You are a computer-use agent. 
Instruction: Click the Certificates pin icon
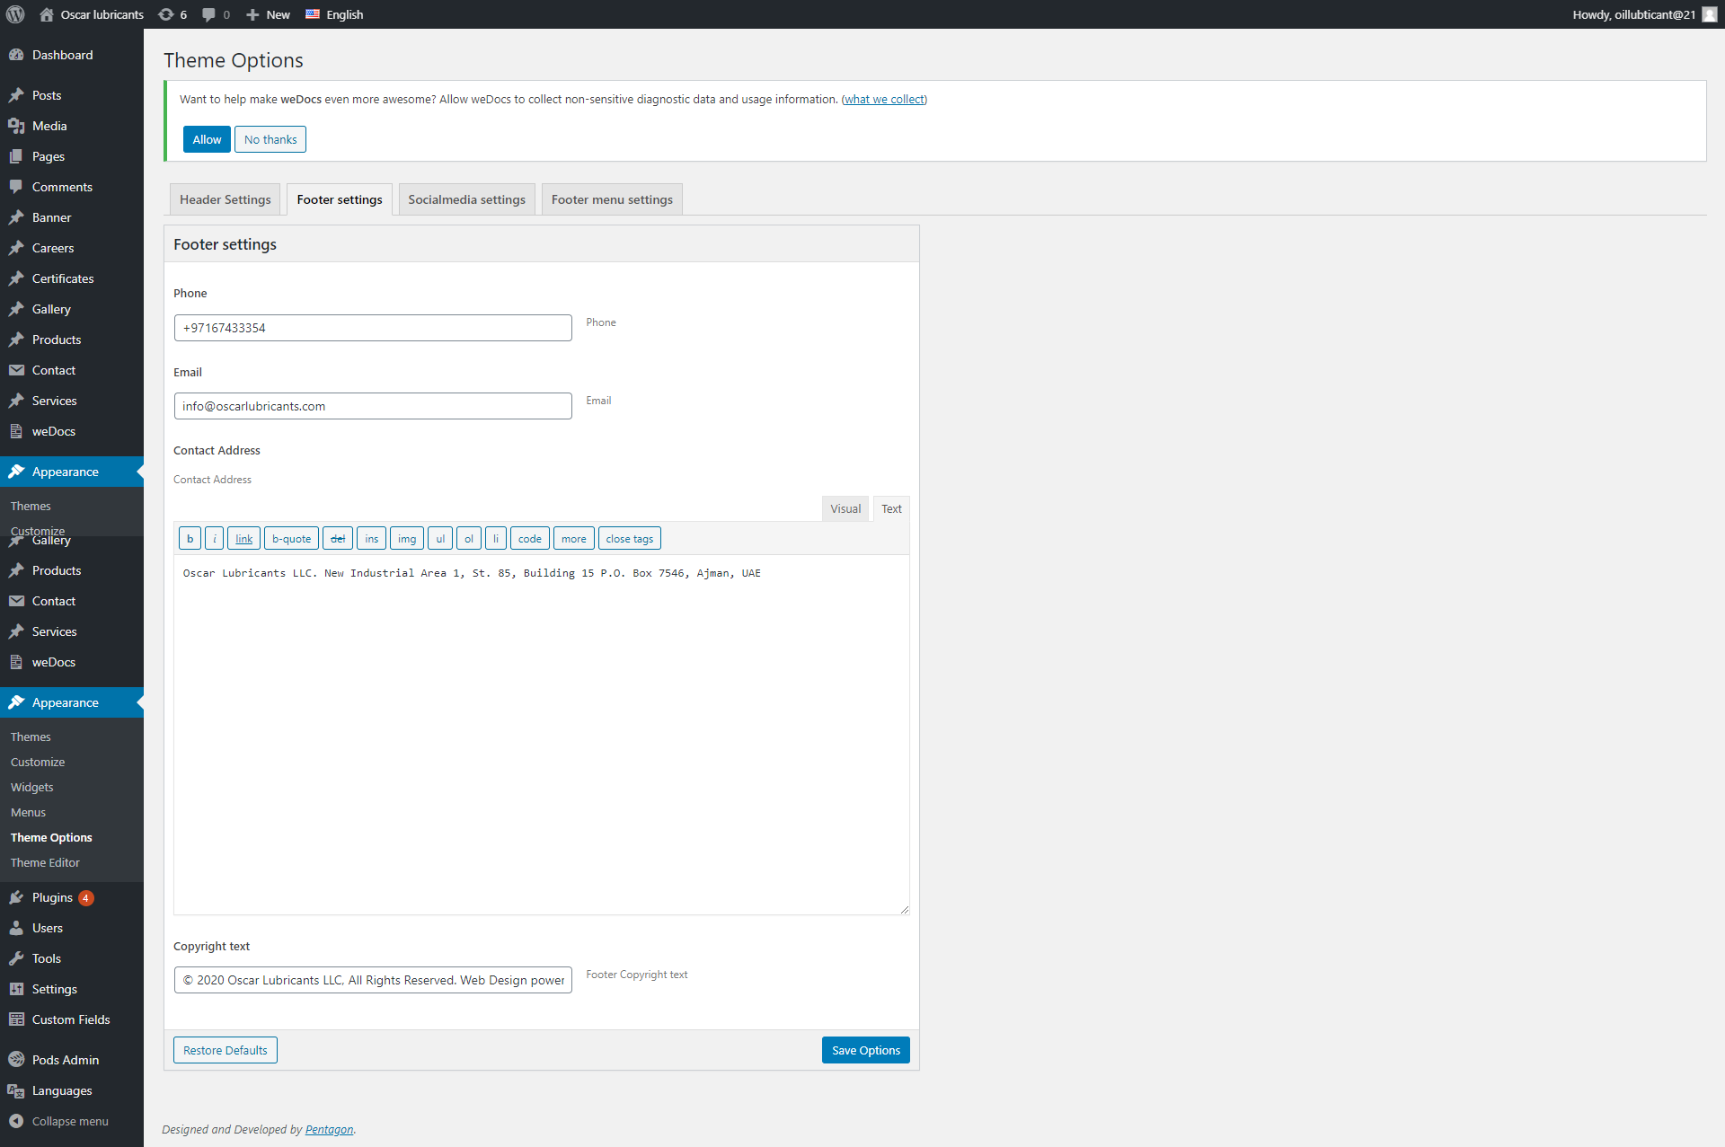(16, 278)
